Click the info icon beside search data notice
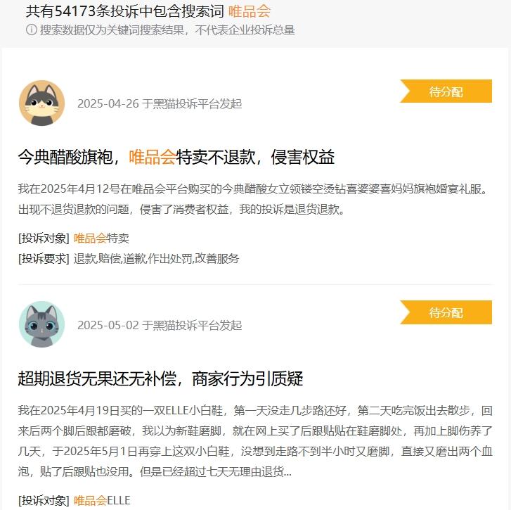The image size is (511, 510). pyautogui.click(x=32, y=30)
